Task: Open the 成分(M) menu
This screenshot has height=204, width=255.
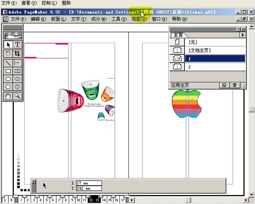Action: coord(99,19)
